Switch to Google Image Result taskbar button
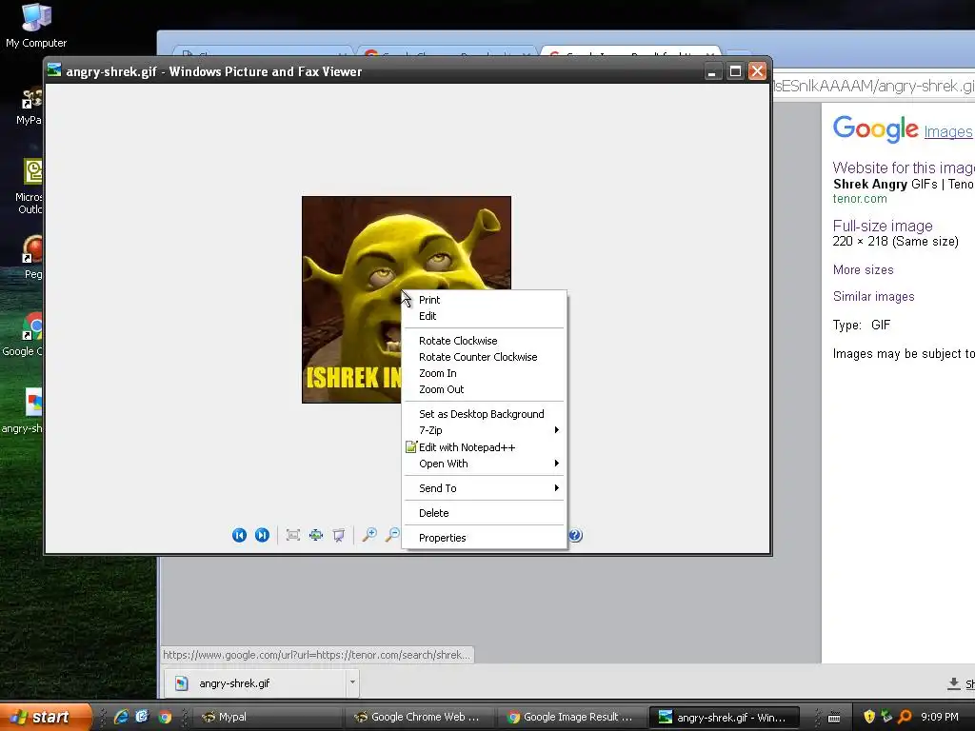This screenshot has width=975, height=731. click(572, 718)
